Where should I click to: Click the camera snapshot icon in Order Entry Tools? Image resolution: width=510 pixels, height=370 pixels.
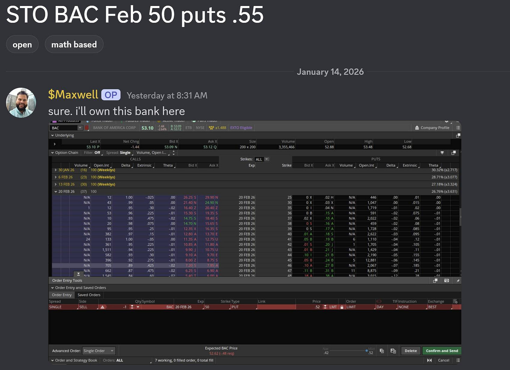point(447,280)
